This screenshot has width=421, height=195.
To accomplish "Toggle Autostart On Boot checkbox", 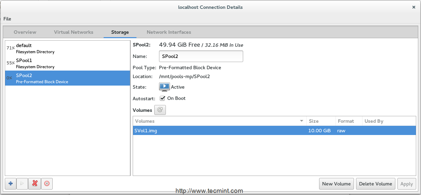I will pos(163,98).
